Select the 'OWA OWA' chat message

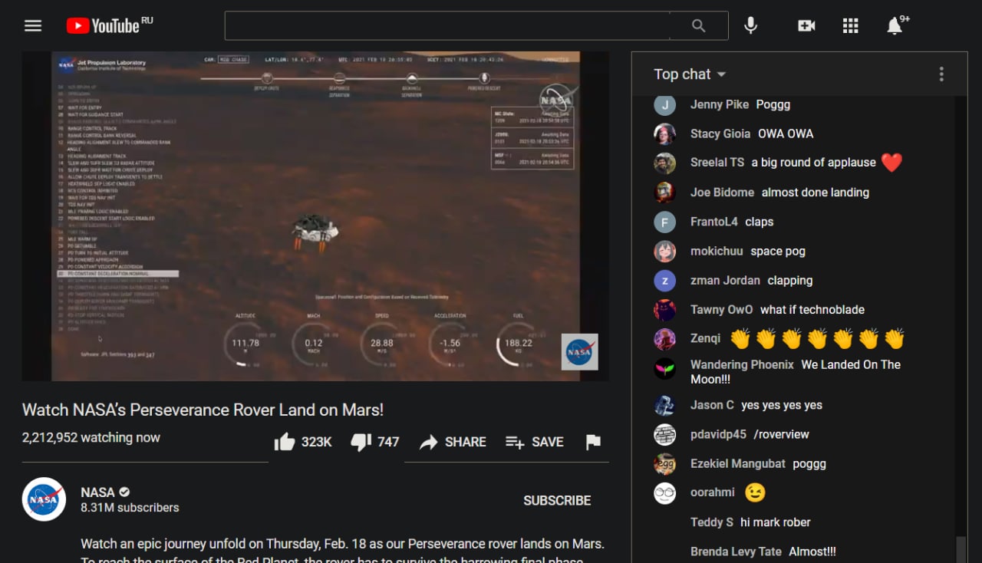pyautogui.click(x=786, y=133)
